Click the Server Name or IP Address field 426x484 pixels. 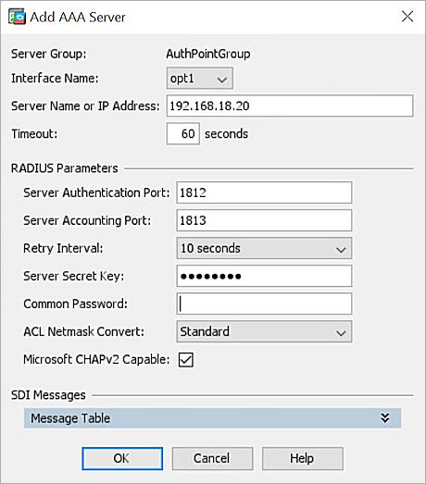(x=290, y=105)
